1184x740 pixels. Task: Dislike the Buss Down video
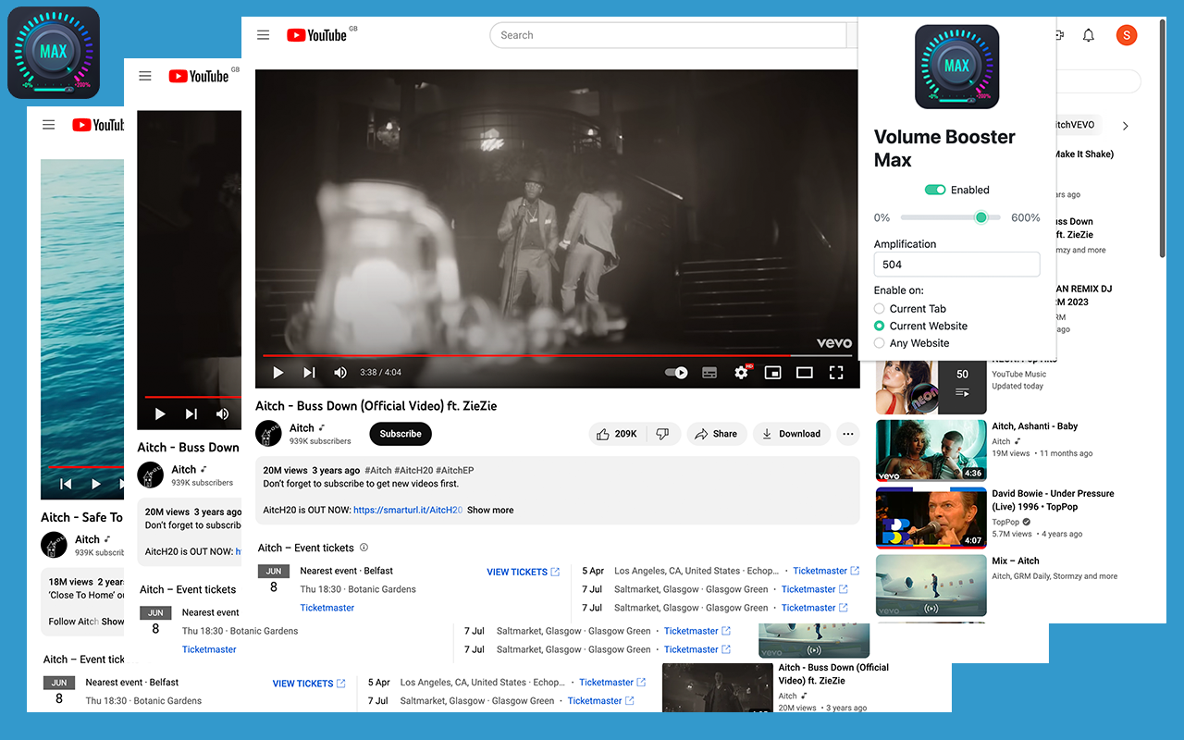pos(662,434)
